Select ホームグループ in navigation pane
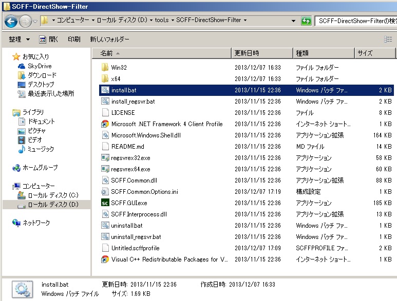 click(40, 168)
